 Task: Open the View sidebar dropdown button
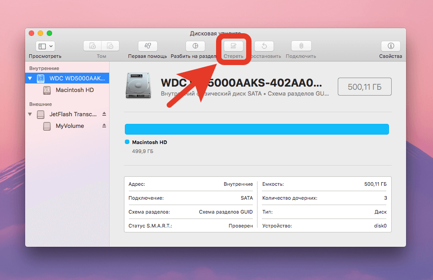tap(45, 46)
